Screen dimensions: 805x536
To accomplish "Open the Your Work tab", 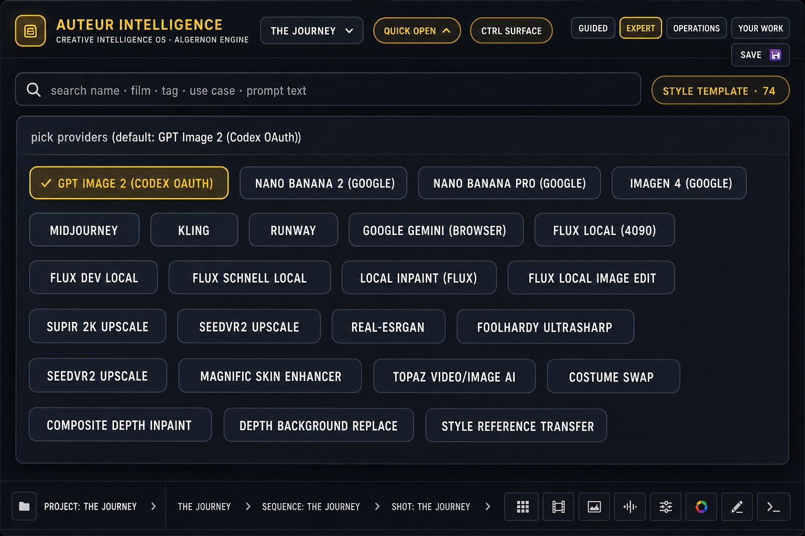I will click(760, 28).
